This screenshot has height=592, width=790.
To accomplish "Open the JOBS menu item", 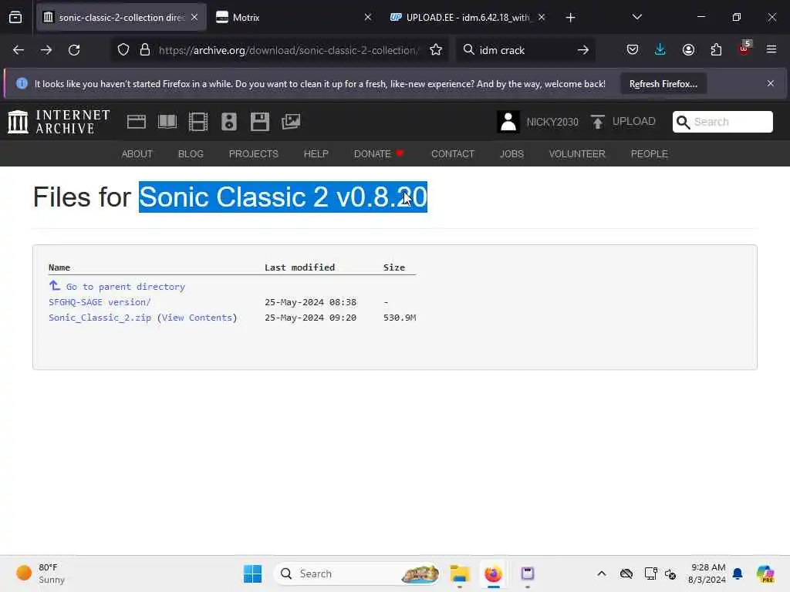I will coord(511,154).
